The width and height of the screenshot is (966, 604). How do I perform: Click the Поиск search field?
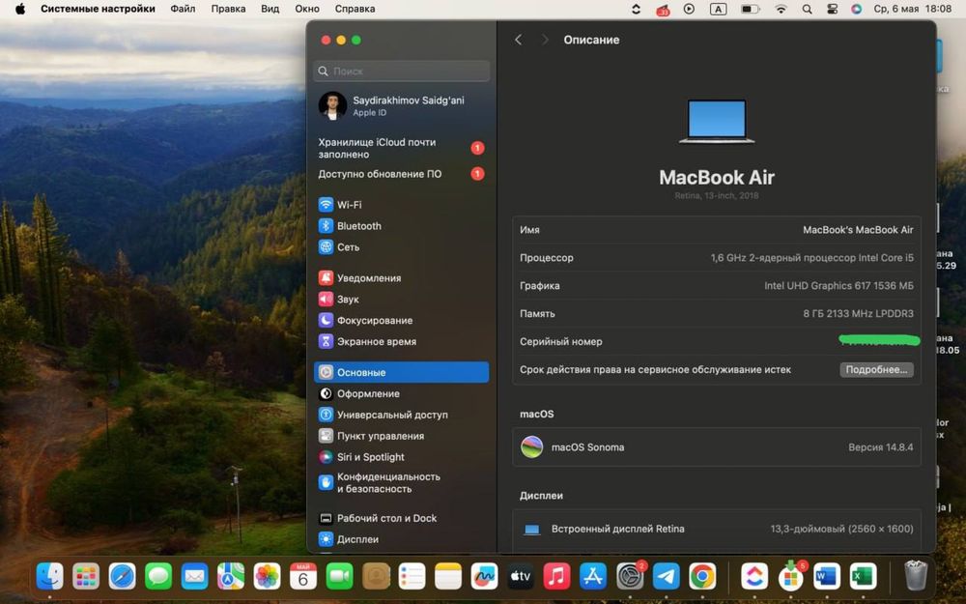coord(401,71)
